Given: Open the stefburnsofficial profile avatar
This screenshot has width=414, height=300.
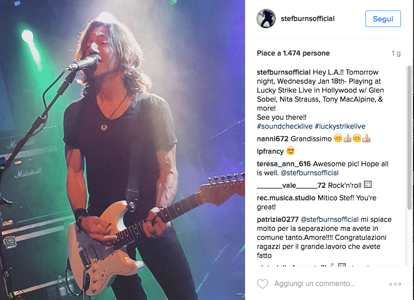Looking at the screenshot, I should (x=266, y=19).
